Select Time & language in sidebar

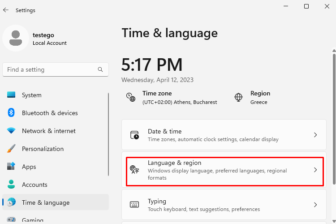point(55,202)
